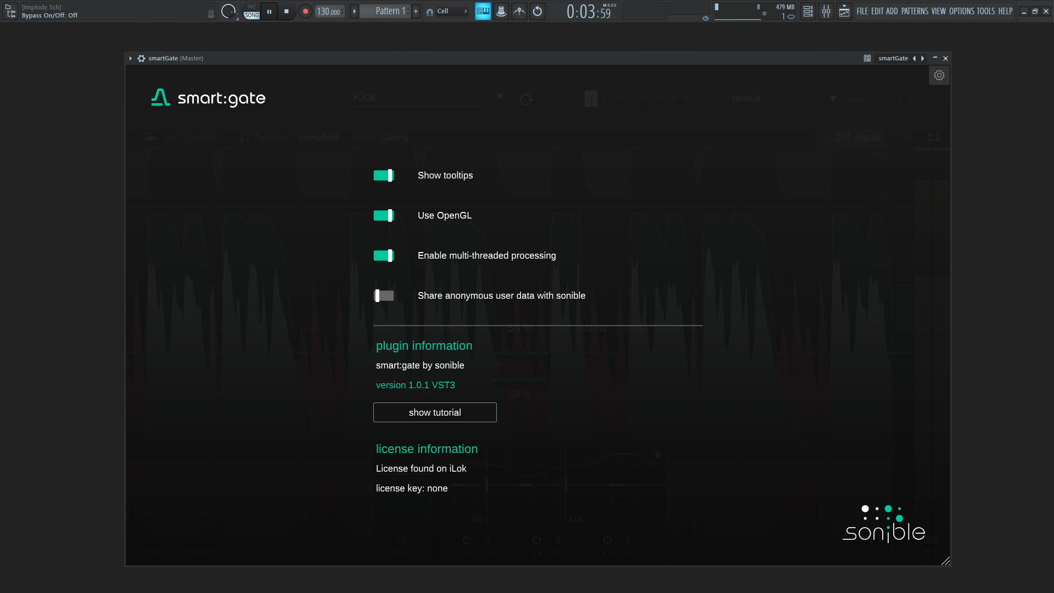Open the Cell snap dropdown
The image size is (1054, 593).
tap(452, 11)
